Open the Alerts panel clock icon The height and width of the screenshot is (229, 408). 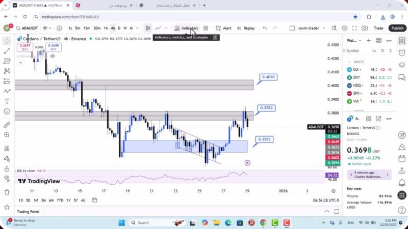point(402,52)
